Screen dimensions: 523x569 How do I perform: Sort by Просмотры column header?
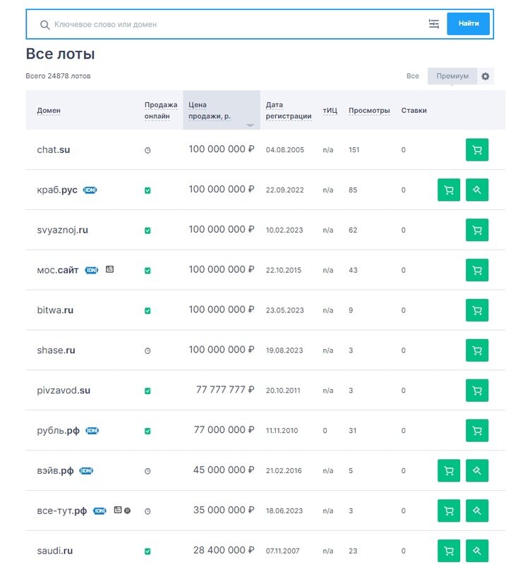pyautogui.click(x=369, y=110)
